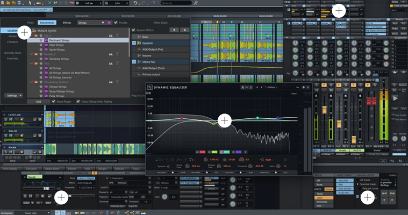The image size is (408, 215).
Task: Open the Settings dropdown in browser
Action: tap(13, 95)
